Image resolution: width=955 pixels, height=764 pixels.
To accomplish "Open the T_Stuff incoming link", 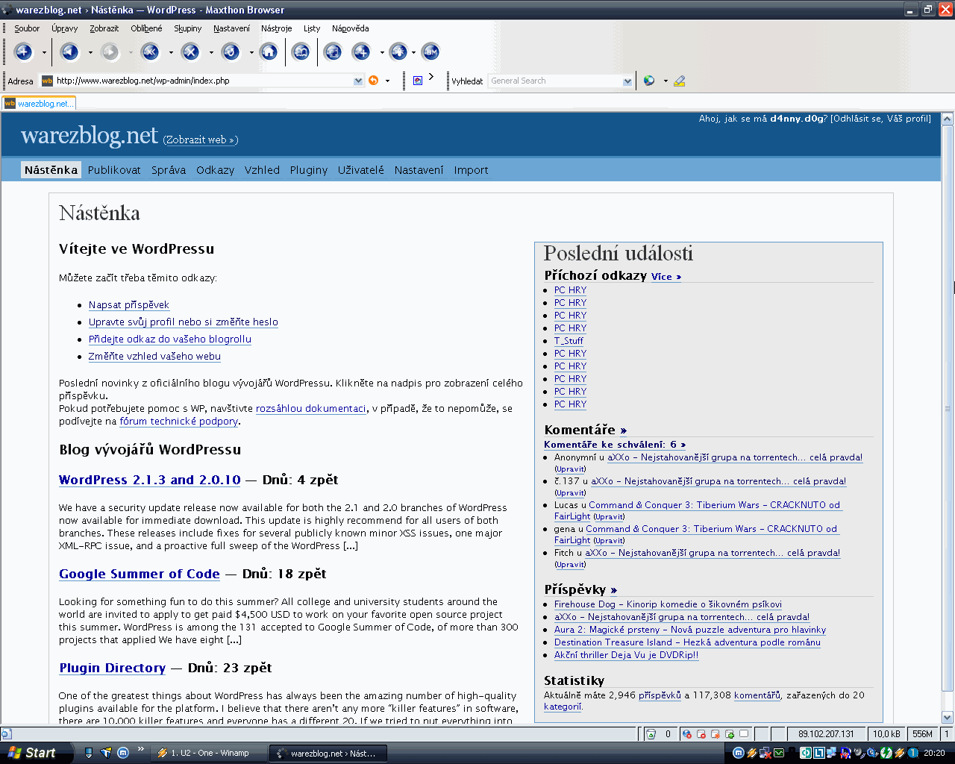I will [569, 341].
